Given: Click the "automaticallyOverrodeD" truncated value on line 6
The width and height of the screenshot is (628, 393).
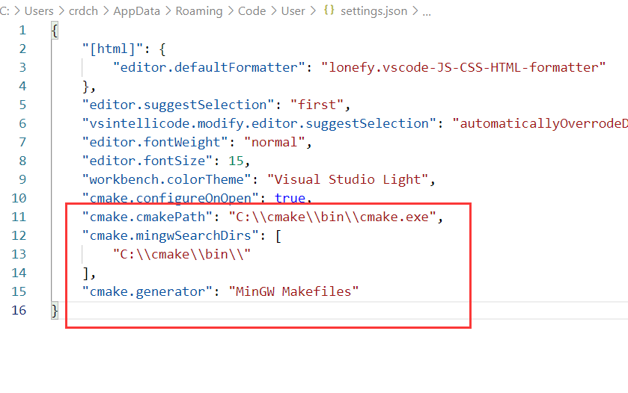Looking at the screenshot, I should click(x=540, y=123).
